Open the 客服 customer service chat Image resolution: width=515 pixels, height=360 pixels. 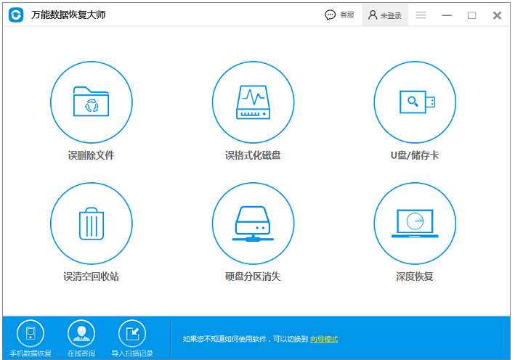(x=340, y=15)
